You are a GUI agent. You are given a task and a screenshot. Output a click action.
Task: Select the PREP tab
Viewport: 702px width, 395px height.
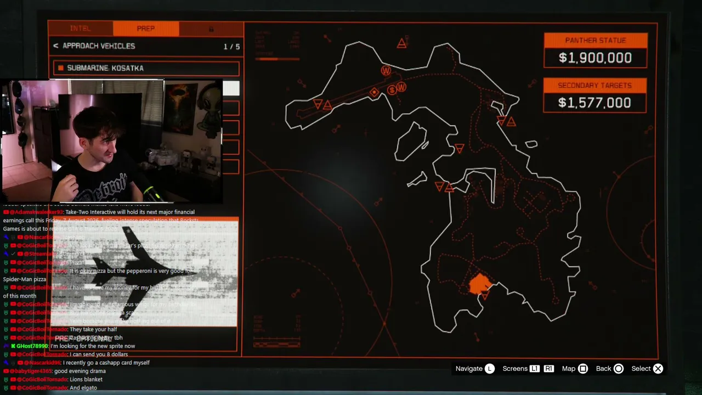(x=146, y=29)
